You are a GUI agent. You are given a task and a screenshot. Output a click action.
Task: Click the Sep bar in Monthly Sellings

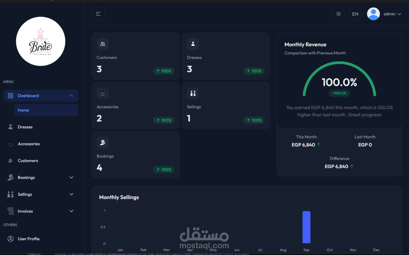307,227
